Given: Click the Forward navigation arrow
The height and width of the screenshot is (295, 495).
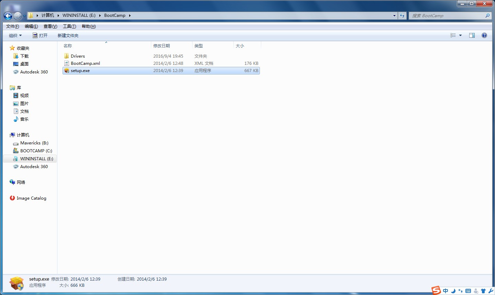Looking at the screenshot, I should point(18,15).
